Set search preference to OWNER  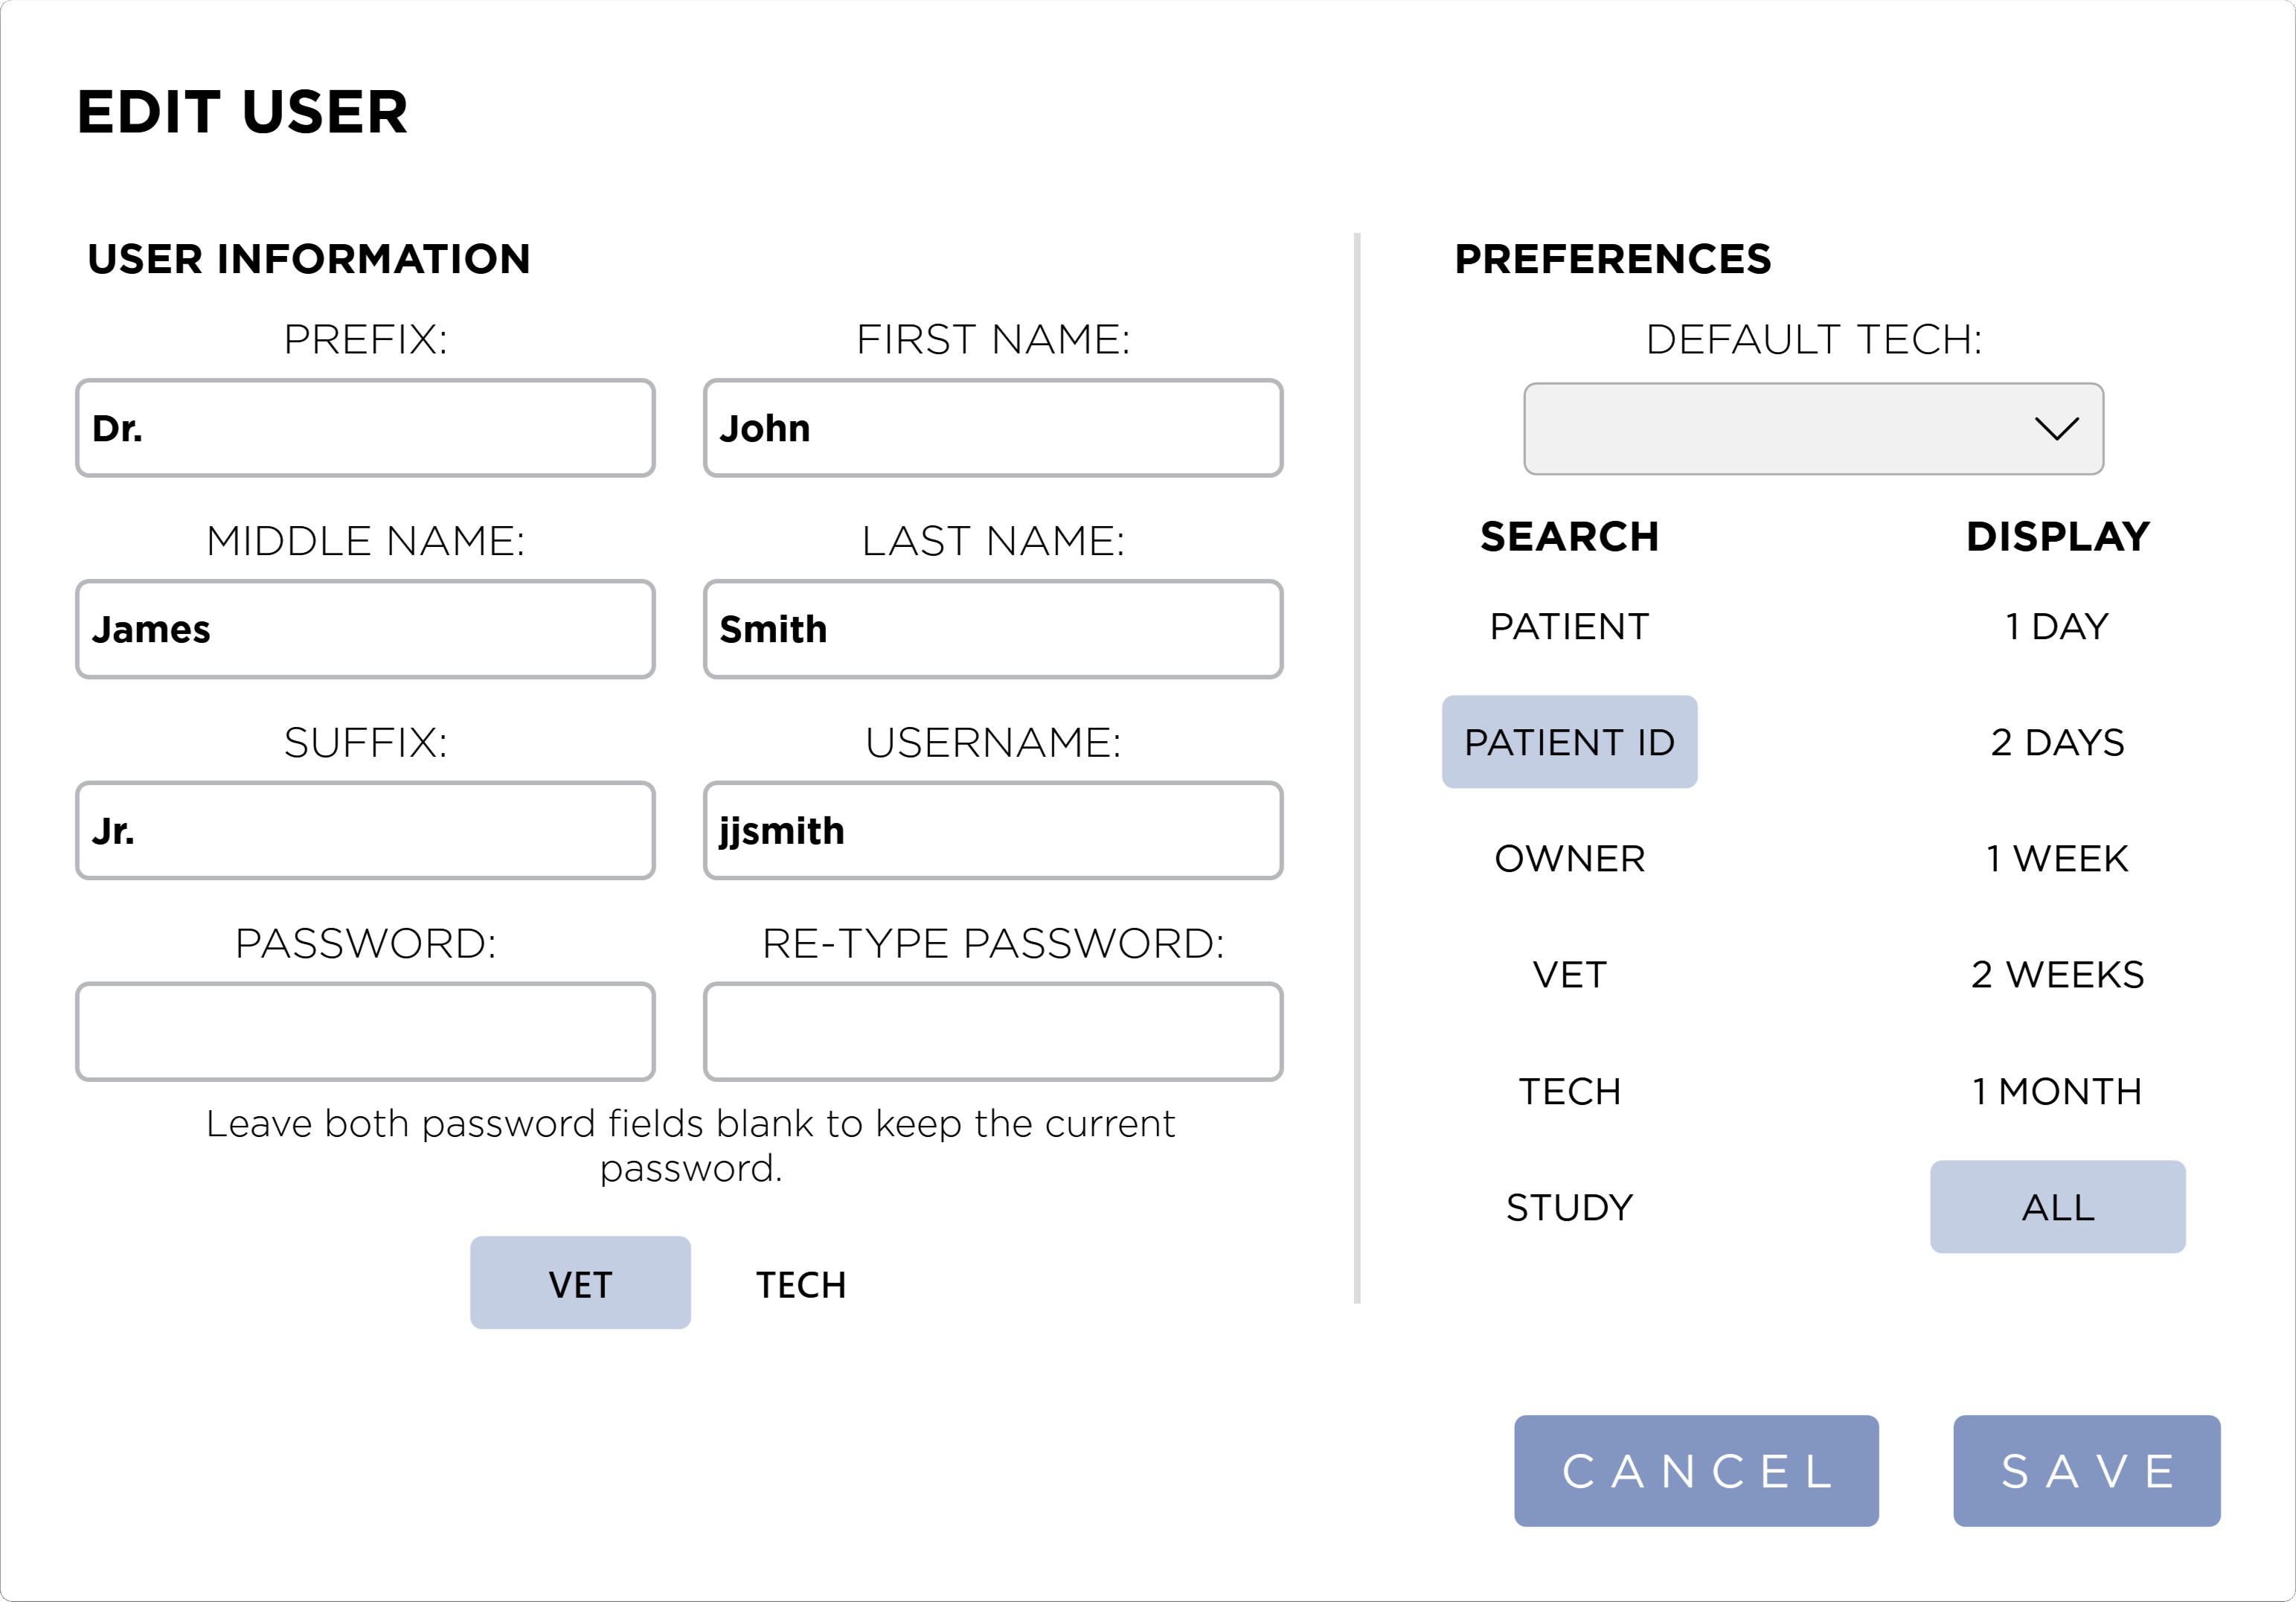[1569, 859]
